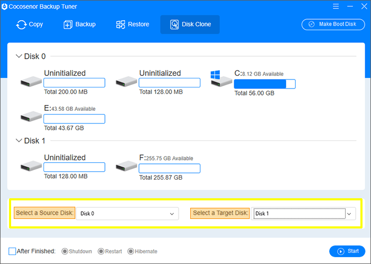The width and height of the screenshot is (371, 264).
Task: Click the Backup plus-box icon
Action: (68, 24)
